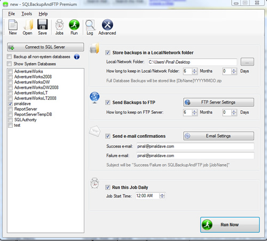Click the Run Now button
This screenshot has width=267, height=241.
230,224
